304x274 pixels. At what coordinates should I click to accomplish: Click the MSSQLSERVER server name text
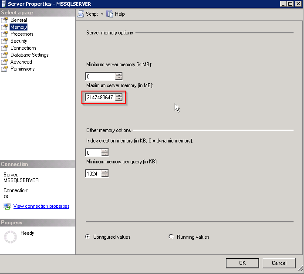(x=21, y=180)
